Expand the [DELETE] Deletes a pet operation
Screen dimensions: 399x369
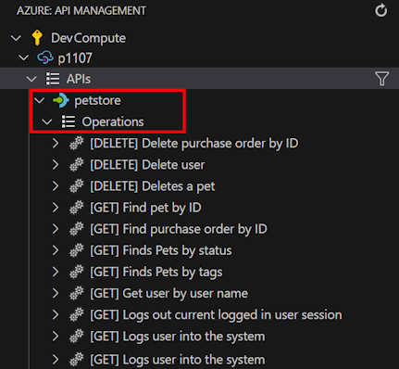click(56, 186)
